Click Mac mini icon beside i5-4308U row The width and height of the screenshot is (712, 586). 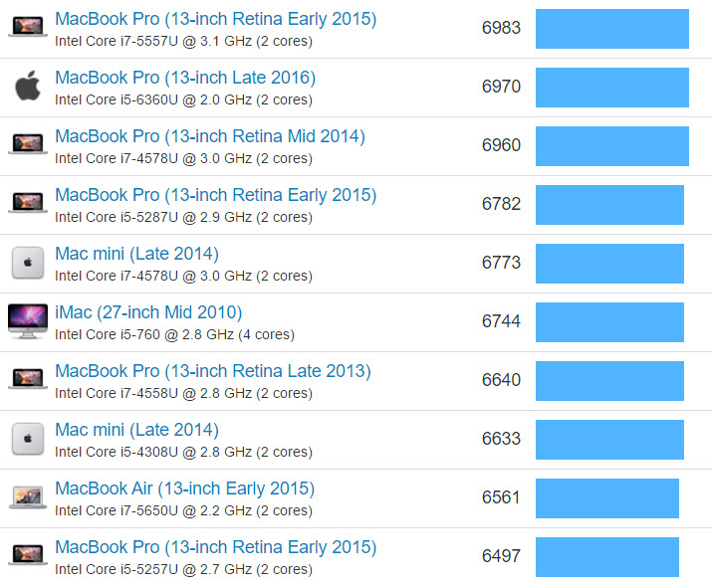(x=28, y=439)
